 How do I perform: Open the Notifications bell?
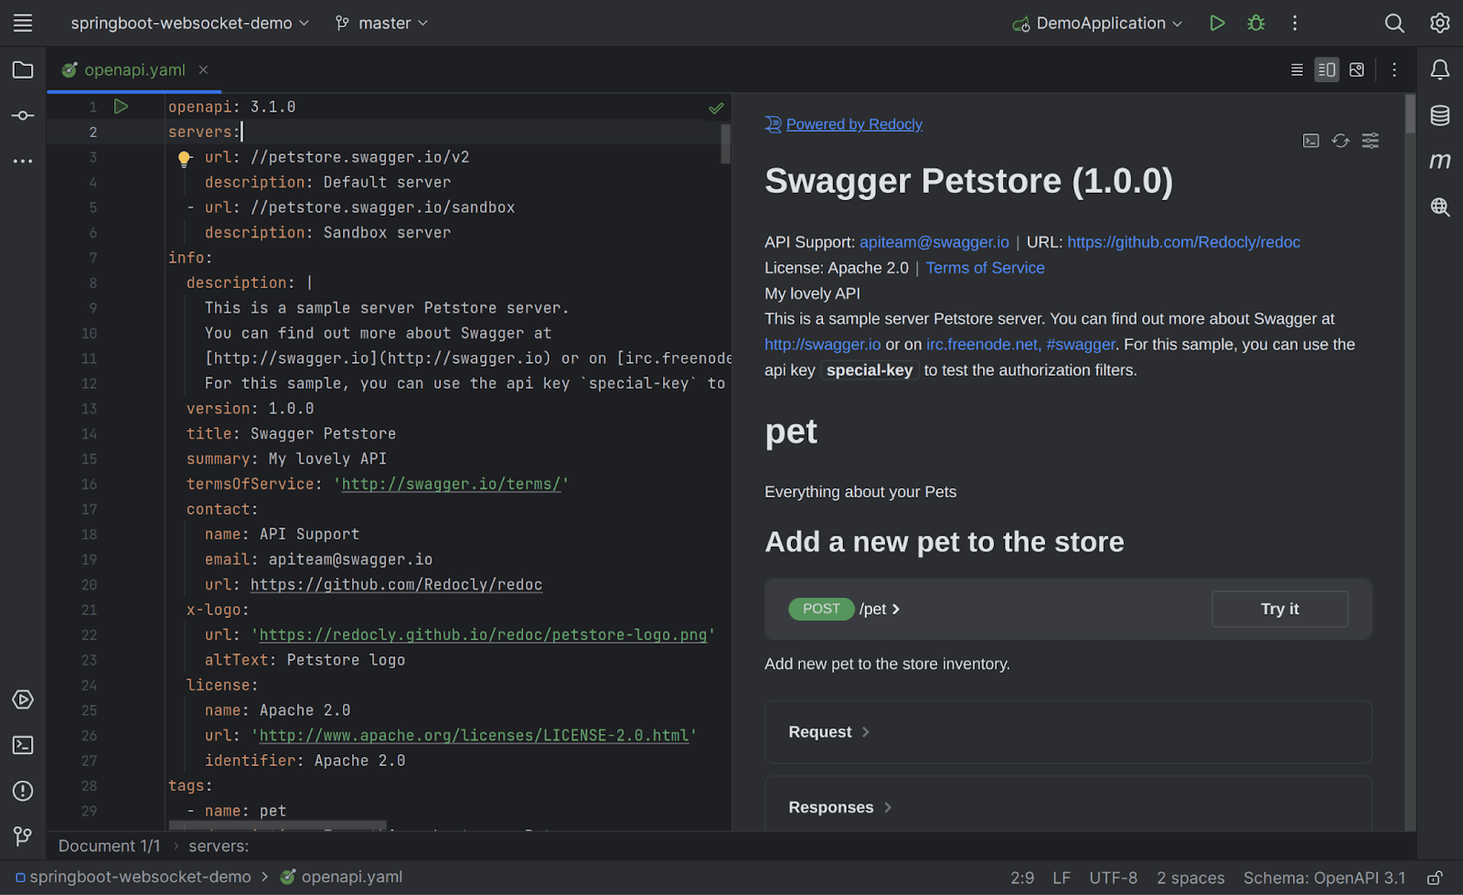coord(1439,69)
